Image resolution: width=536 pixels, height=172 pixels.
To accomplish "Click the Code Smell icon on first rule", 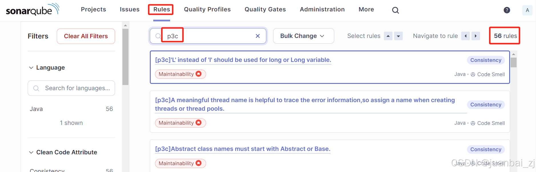I will [473, 74].
